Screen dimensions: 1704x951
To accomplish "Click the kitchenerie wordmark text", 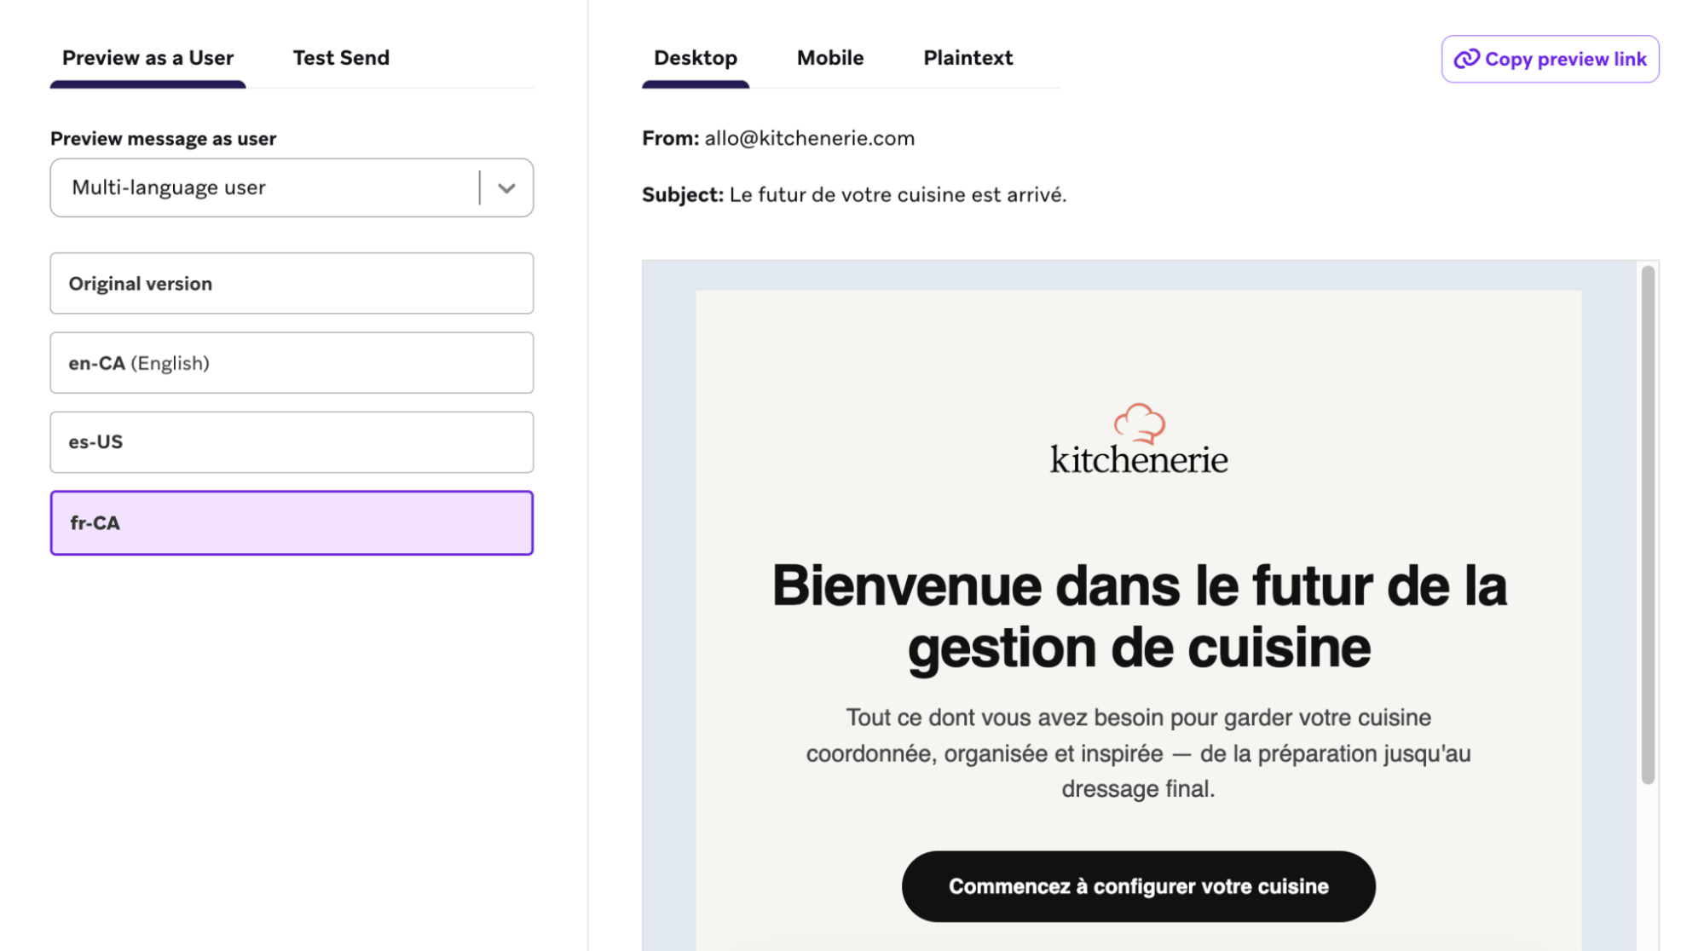I will point(1139,460).
